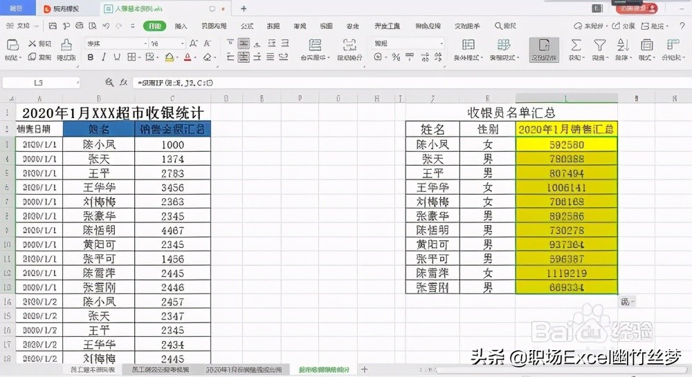This screenshot has height=377, width=692.
Task: Click the red login button at top right
Action: (635, 8)
